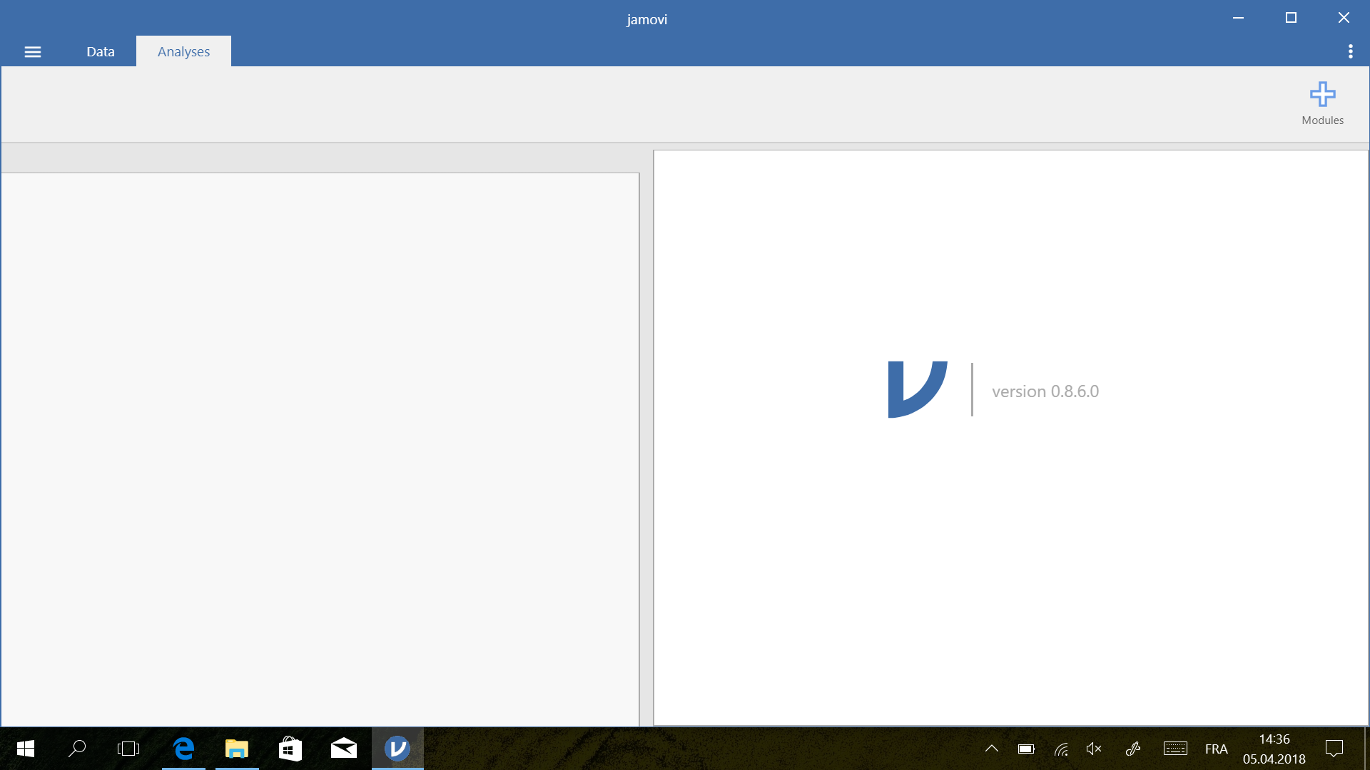Open the Action Center notifications
1370x770 pixels.
click(1334, 749)
